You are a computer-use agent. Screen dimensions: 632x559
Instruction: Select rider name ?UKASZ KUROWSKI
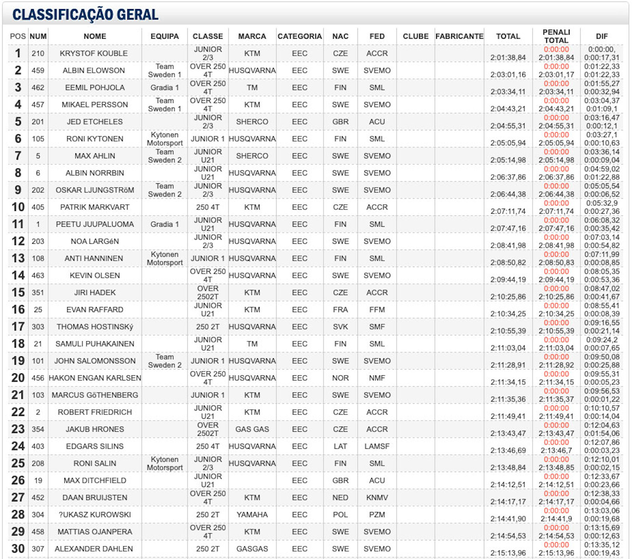point(95,515)
